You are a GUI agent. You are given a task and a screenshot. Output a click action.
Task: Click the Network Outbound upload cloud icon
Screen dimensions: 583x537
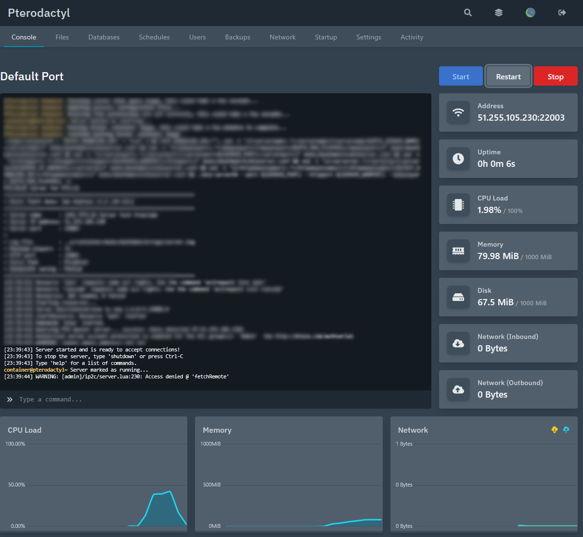click(x=458, y=389)
